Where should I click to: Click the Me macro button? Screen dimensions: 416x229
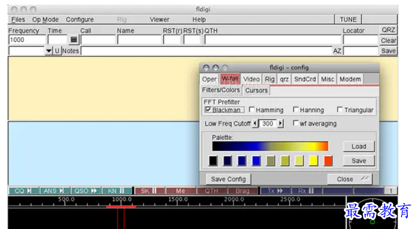tap(180, 191)
